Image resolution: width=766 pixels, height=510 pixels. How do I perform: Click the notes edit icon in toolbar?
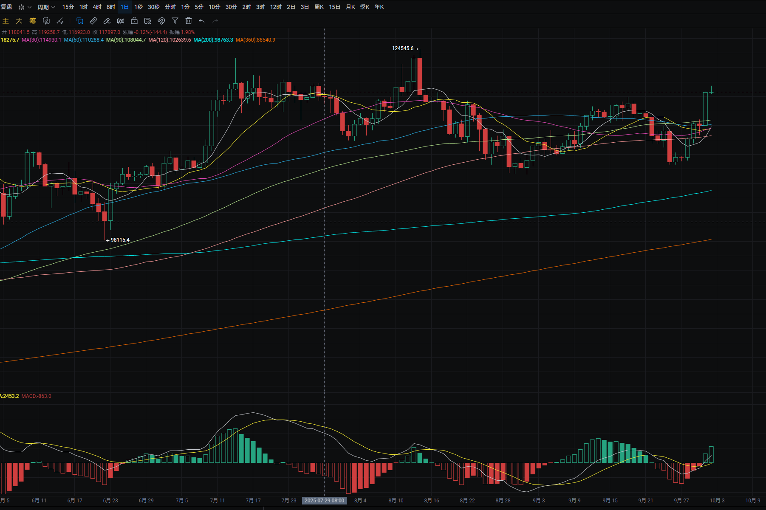[x=148, y=21]
